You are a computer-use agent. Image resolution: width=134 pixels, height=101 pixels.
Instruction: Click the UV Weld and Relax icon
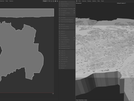[x=60, y=13]
